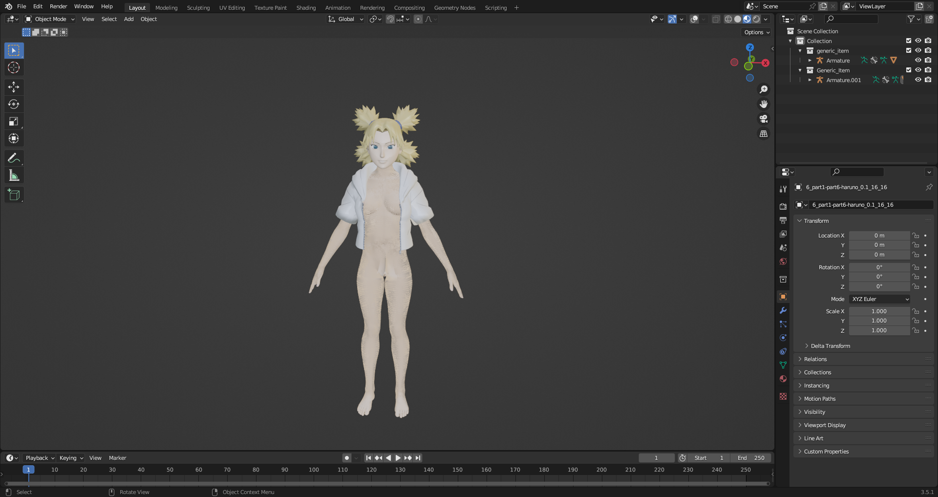Open the Keying popover in the timeline

pos(71,458)
